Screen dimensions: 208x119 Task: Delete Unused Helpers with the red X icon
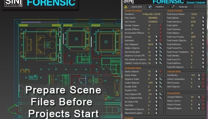pos(203,97)
